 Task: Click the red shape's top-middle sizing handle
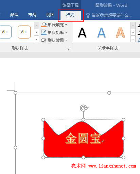coord(83,120)
